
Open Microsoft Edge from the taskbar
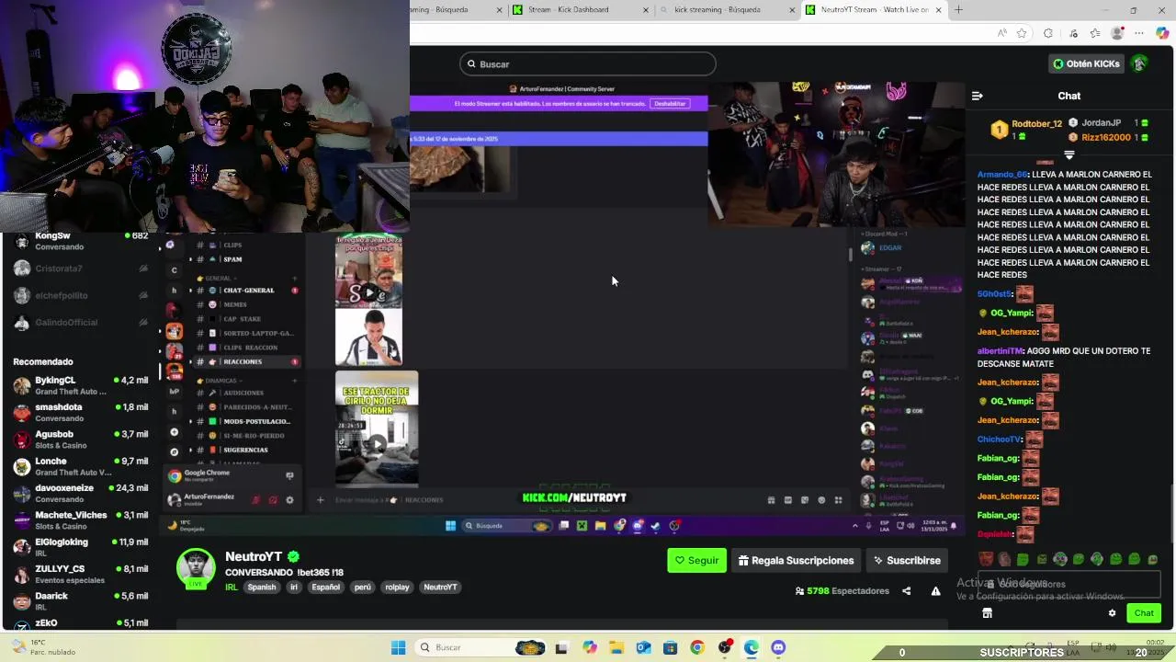coord(752,647)
